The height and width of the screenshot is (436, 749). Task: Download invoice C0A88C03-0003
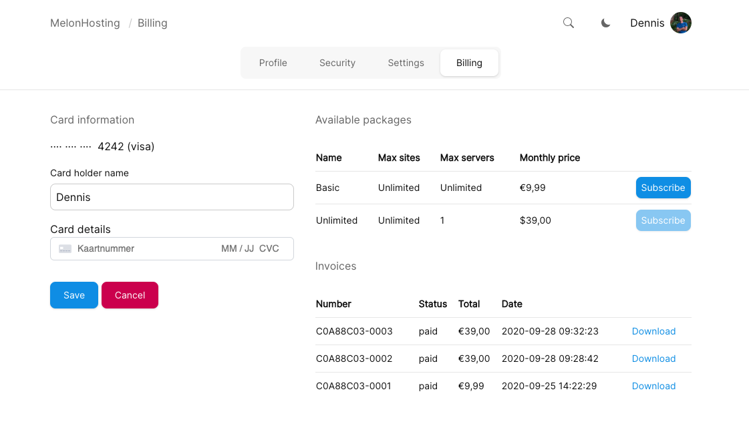[653, 331]
